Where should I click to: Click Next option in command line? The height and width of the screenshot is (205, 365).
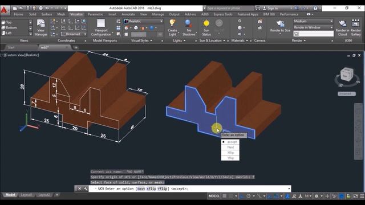pos(141,188)
